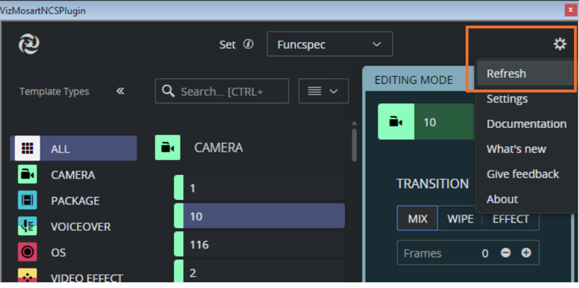Focus the template search field
579x288 pixels.
pos(222,91)
